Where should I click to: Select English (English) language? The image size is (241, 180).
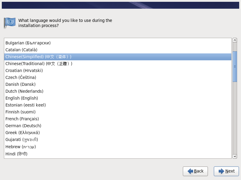coord(22,98)
